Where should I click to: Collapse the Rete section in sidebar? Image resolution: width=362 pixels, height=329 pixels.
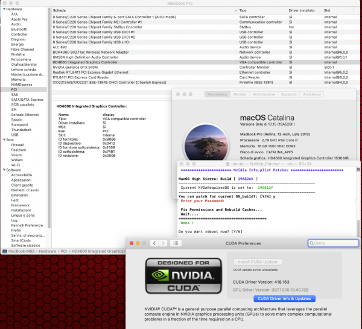pos(4,140)
